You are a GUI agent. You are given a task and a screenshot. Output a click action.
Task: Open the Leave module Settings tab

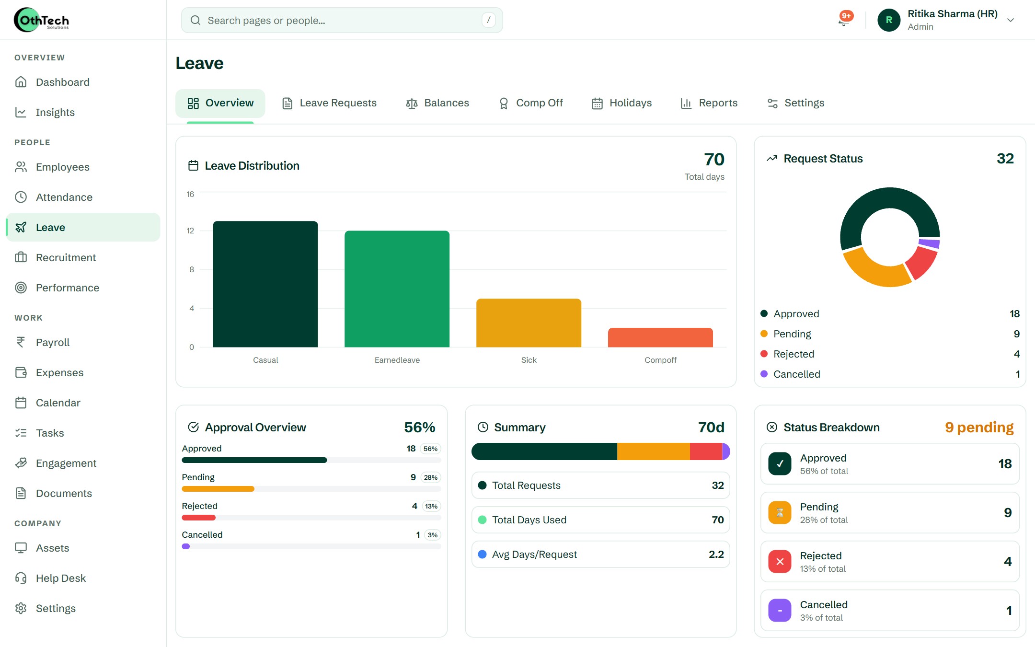click(x=796, y=103)
